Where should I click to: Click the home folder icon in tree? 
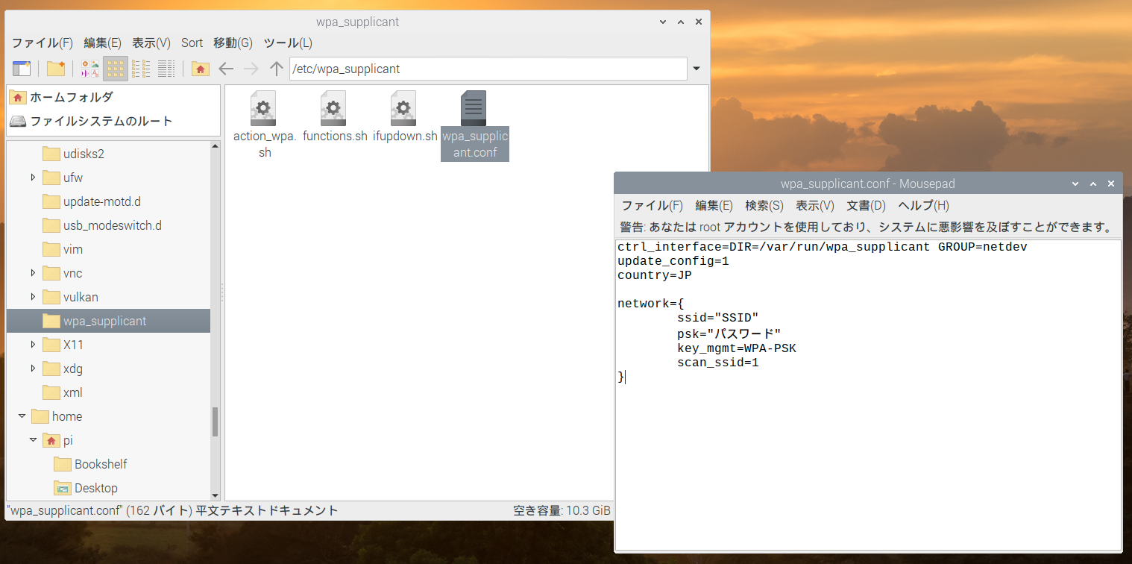click(x=40, y=416)
